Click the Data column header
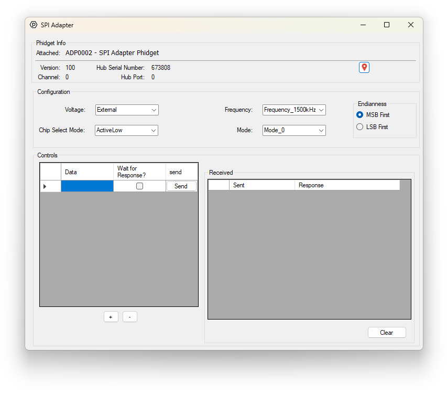 (x=87, y=172)
